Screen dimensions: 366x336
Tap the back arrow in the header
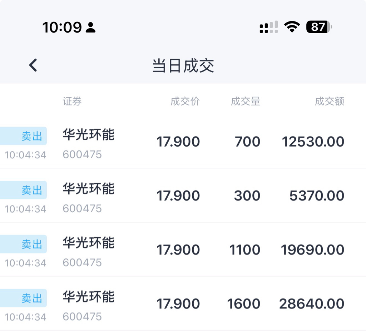coord(33,65)
